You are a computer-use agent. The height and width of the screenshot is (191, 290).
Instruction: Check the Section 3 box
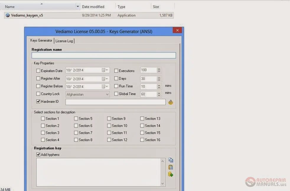click(43, 133)
